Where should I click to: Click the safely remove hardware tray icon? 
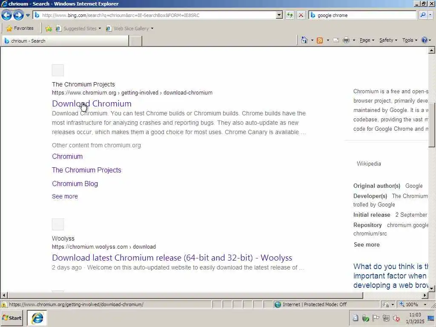365,318
